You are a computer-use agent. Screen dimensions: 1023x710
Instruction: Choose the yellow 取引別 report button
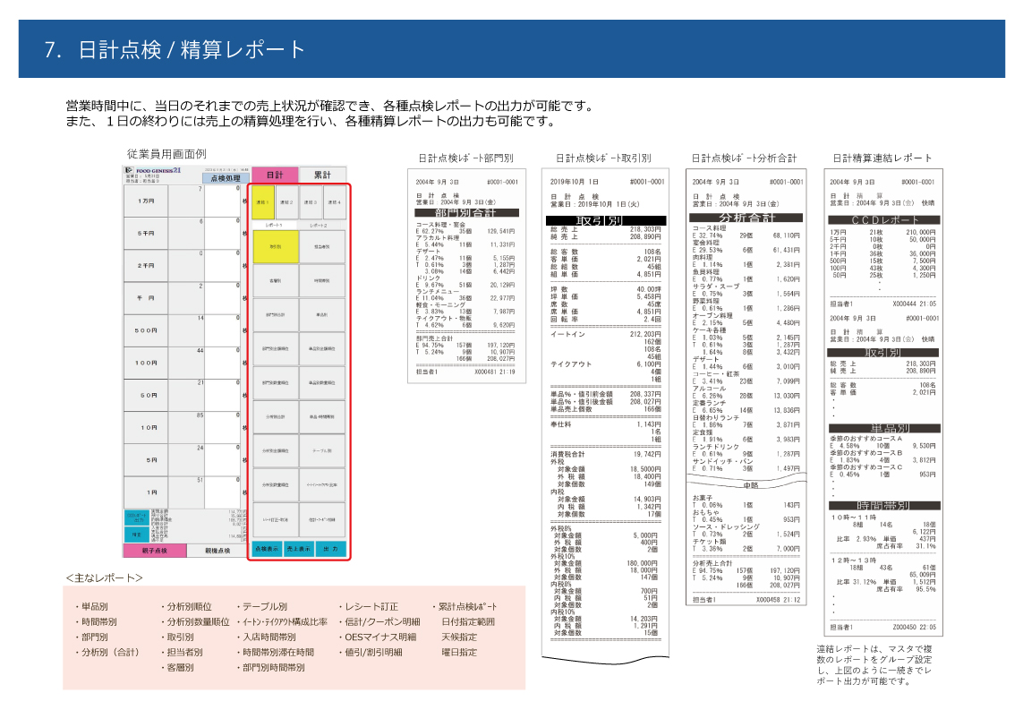click(276, 247)
